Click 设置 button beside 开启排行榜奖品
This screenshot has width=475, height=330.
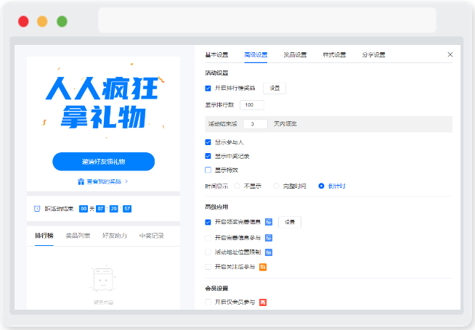[275, 88]
